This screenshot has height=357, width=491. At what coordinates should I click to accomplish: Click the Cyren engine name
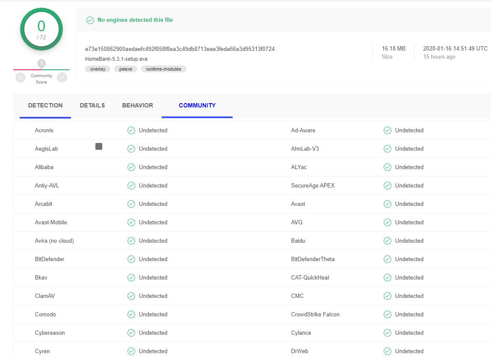pyautogui.click(x=42, y=351)
